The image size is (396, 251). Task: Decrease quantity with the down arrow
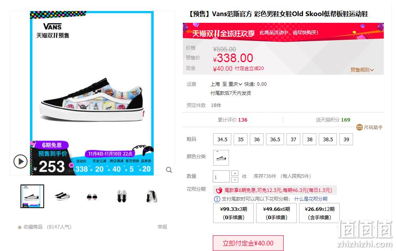click(235, 180)
